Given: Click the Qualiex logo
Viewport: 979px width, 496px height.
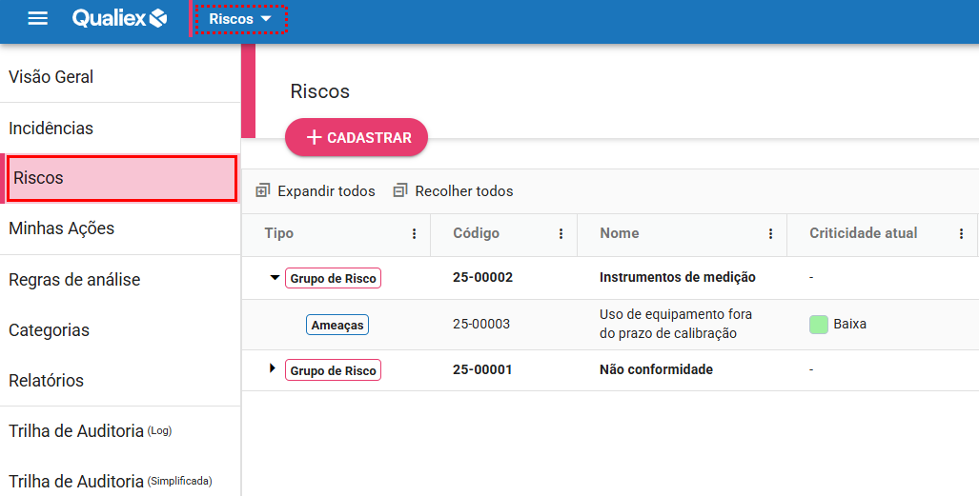Looking at the screenshot, I should tap(119, 18).
